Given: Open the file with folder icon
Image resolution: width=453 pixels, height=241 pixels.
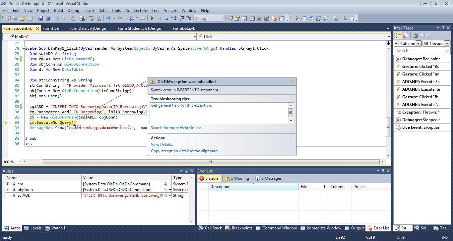Looking at the screenshot, I should click(x=23, y=19).
